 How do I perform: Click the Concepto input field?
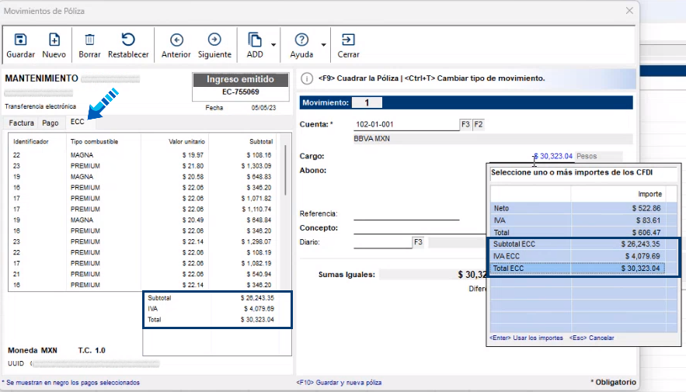coord(420,228)
